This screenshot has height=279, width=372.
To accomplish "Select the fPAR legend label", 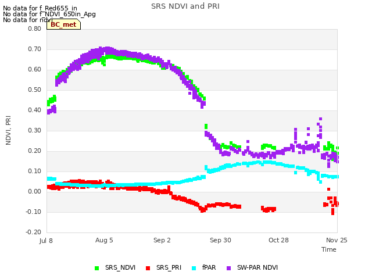I will tap(209, 267).
